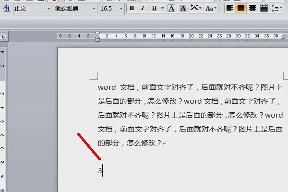The image size is (288, 192).
Task: Click the right indent marker on ruler
Action: coord(283,37)
